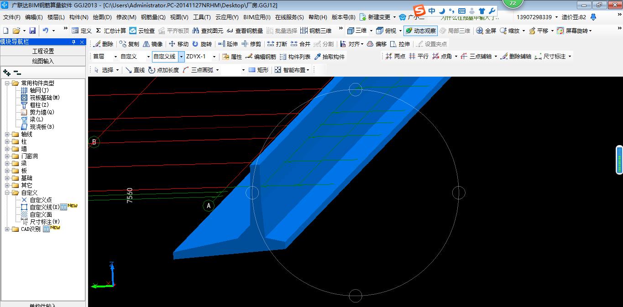Click the New file icon

pyautogui.click(x=6, y=31)
